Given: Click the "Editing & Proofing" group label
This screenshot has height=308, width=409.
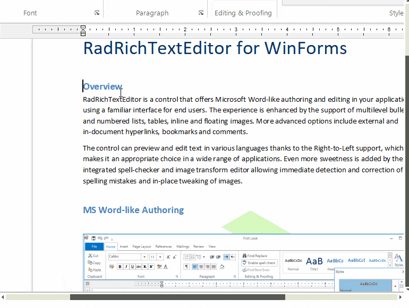Looking at the screenshot, I should [243, 13].
